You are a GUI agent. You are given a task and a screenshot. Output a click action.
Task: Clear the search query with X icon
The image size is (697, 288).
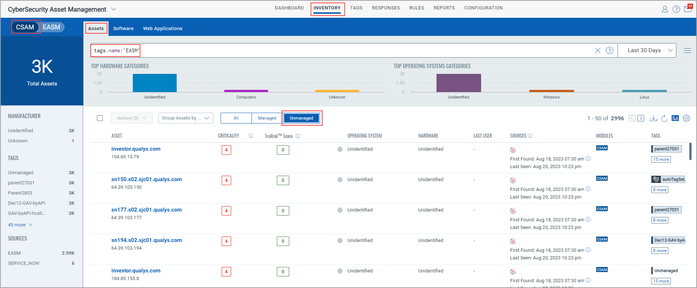click(598, 51)
